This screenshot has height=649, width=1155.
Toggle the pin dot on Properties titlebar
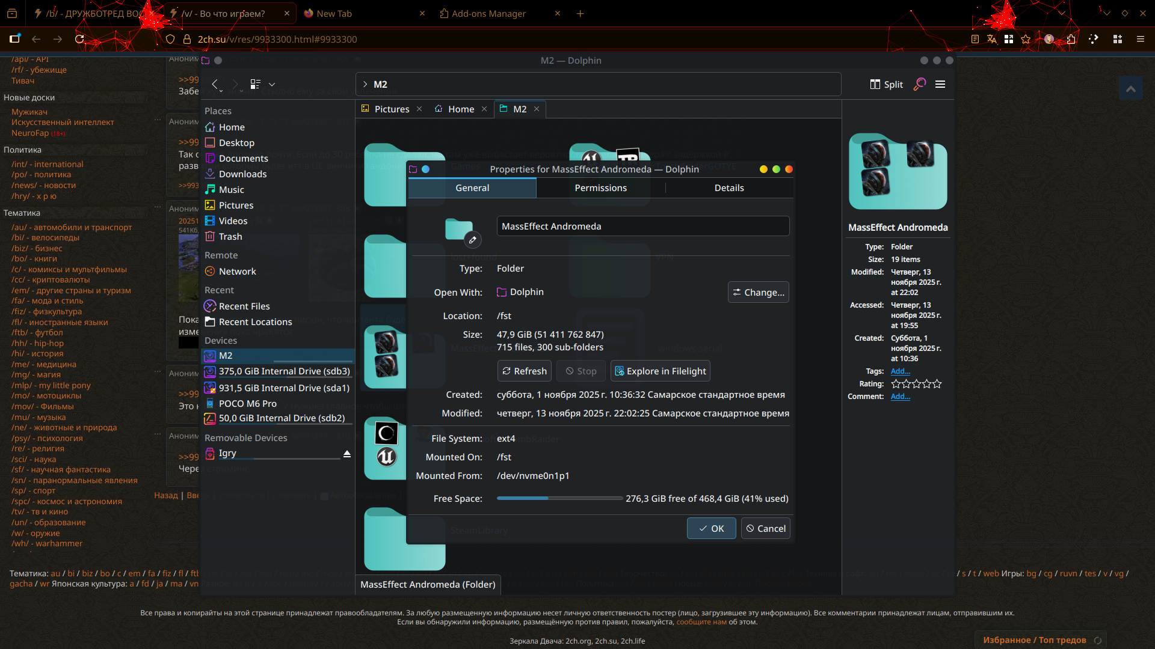pos(426,169)
